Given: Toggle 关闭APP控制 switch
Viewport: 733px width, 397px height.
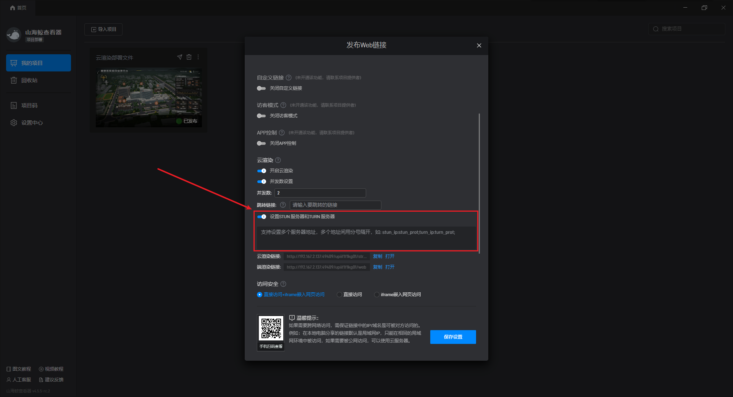Looking at the screenshot, I should click(261, 143).
